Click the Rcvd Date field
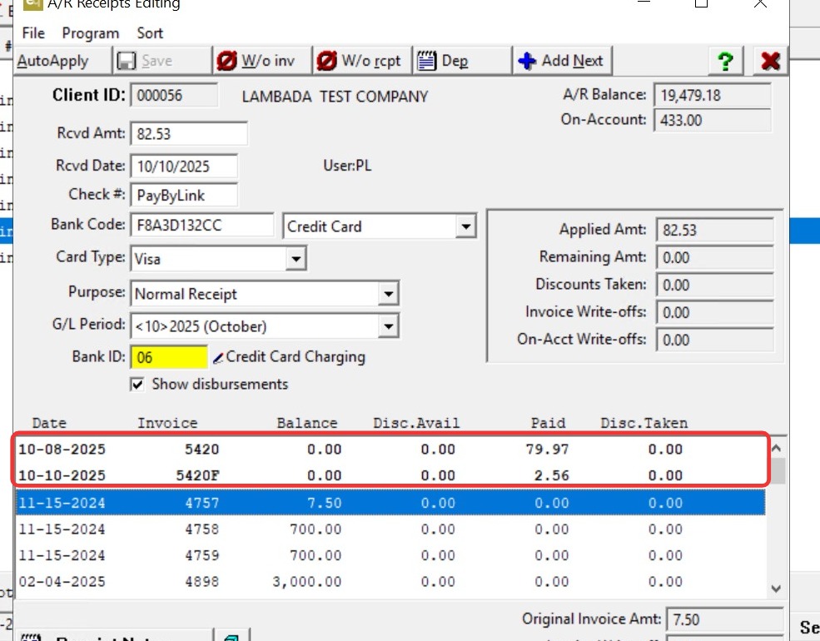This screenshot has width=820, height=641. pos(184,166)
